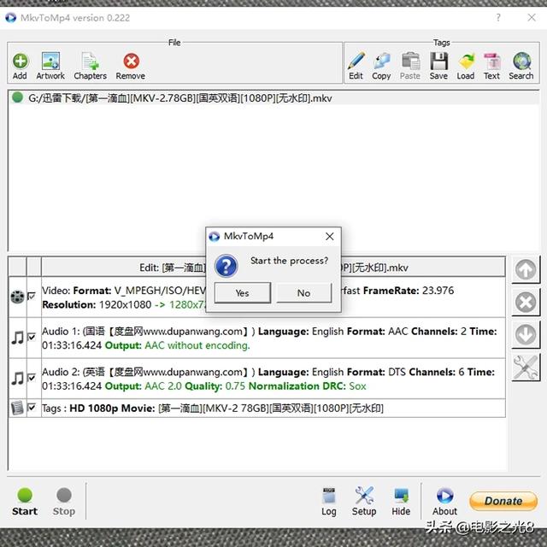Image resolution: width=547 pixels, height=547 pixels.
Task: Toggle the Tags row checkbox
Action: pos(32,408)
